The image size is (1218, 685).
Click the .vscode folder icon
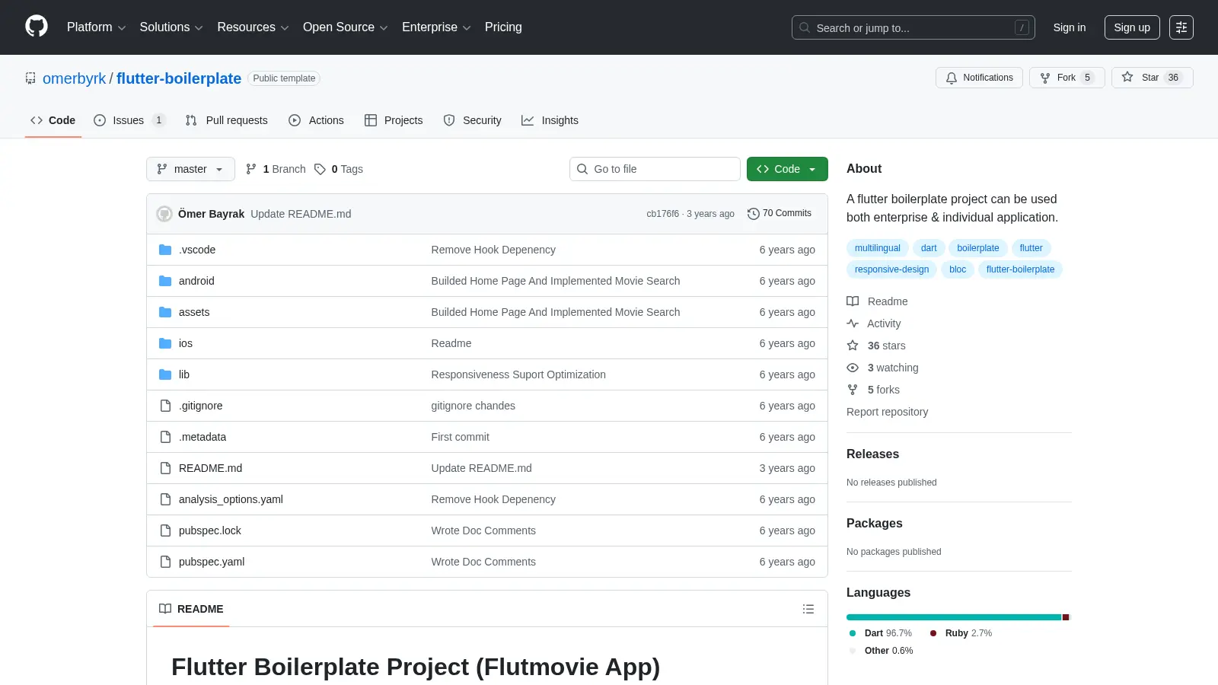tap(165, 250)
